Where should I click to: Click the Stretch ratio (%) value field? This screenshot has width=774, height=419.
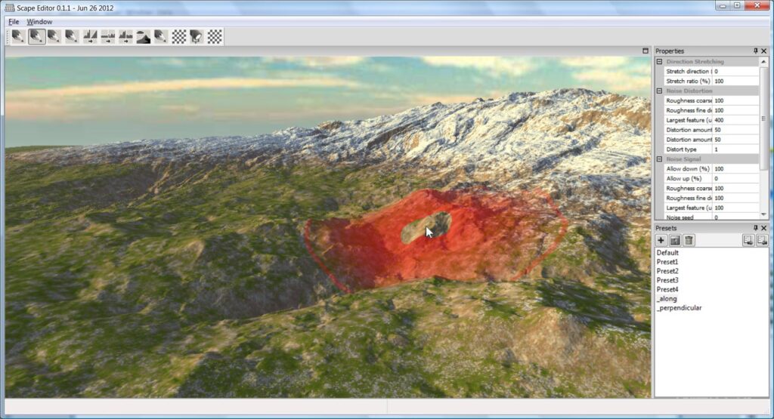tap(735, 81)
